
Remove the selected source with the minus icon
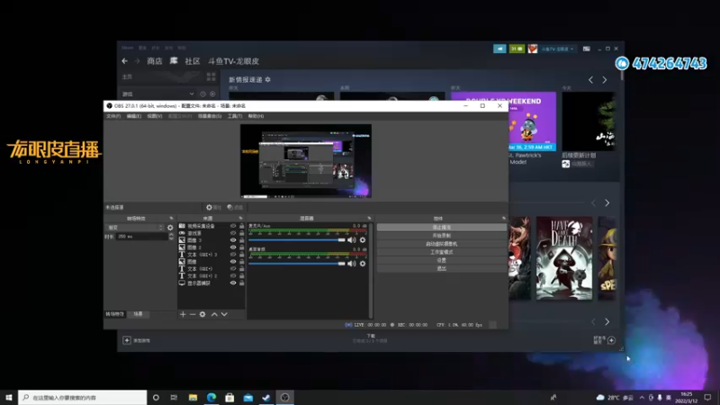pyautogui.click(x=193, y=314)
